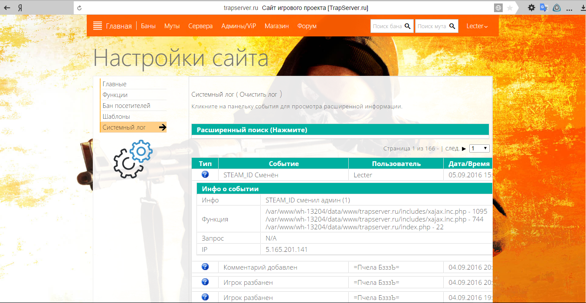
Task: Click the Поиск бана input field
Action: (387, 26)
